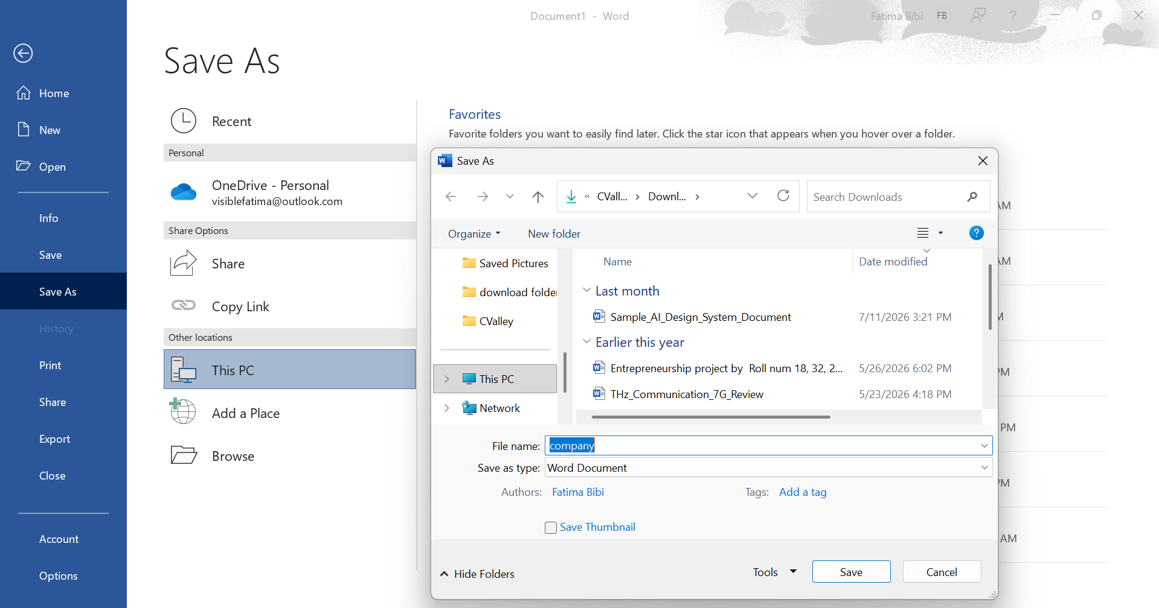Click the CVall... breadcrumb segment
Screen dimensions: 1159x608
[x=612, y=197]
